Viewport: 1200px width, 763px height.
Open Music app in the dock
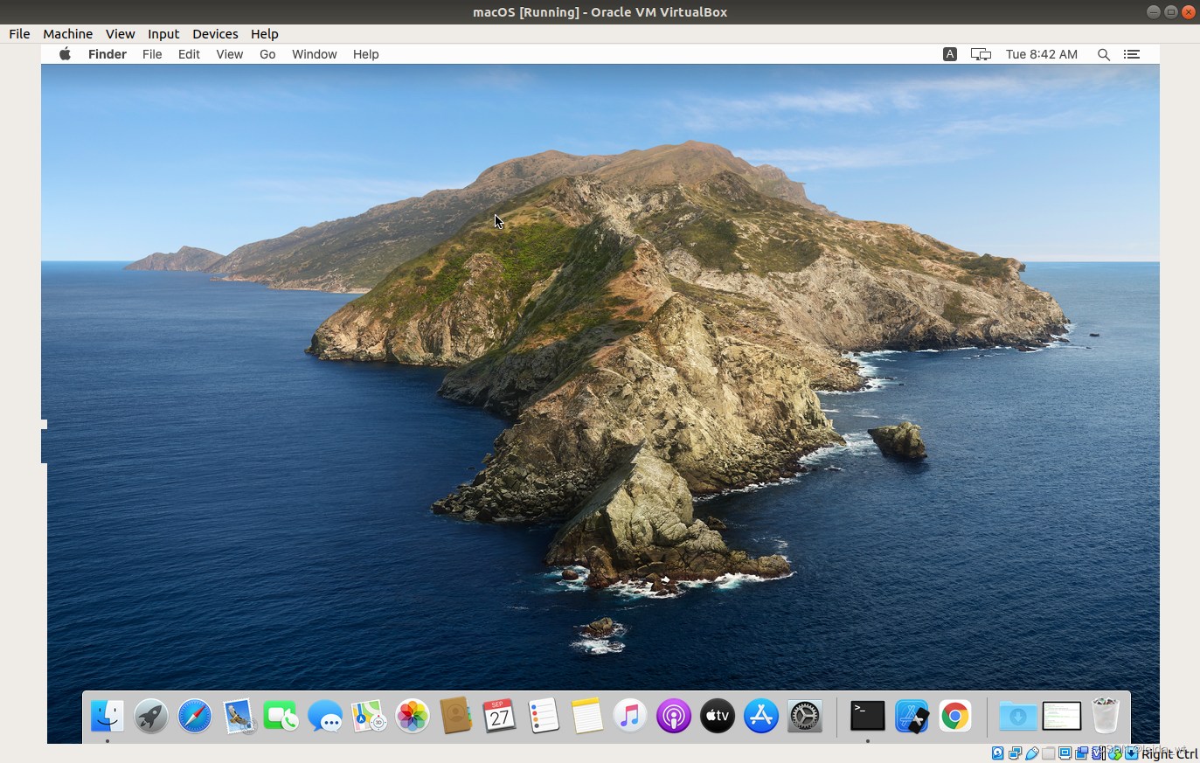click(630, 717)
